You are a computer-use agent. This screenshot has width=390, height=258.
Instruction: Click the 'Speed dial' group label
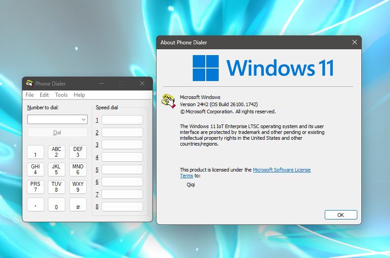click(x=107, y=107)
